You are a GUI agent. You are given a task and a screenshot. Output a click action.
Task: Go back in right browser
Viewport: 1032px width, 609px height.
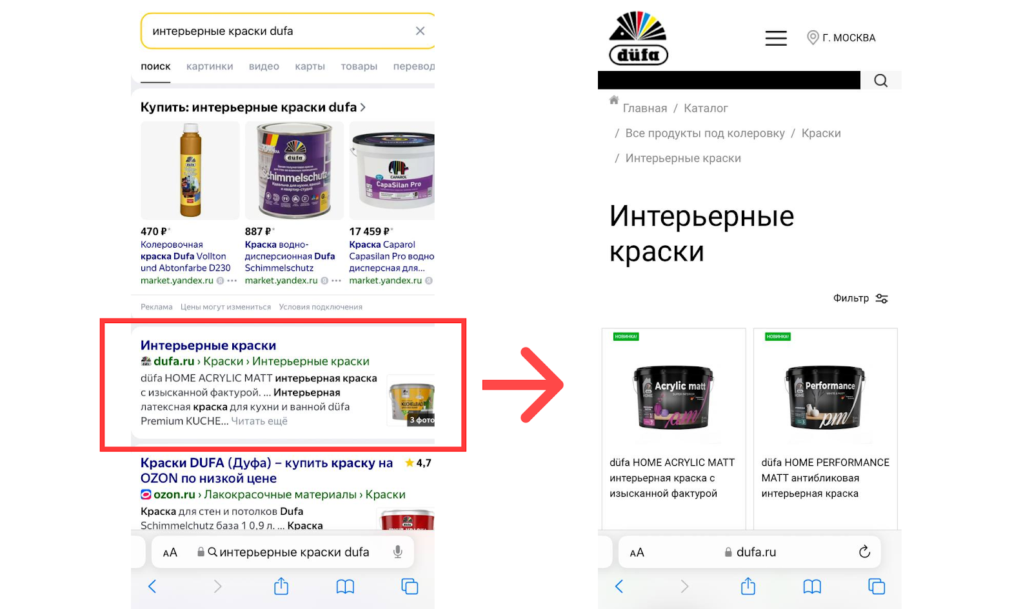click(x=619, y=586)
